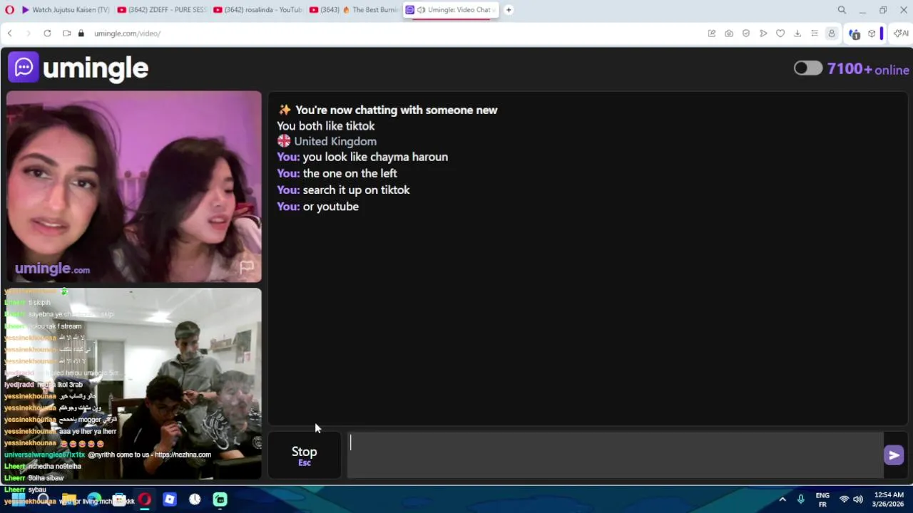Click the stranger's video feed

click(x=134, y=187)
